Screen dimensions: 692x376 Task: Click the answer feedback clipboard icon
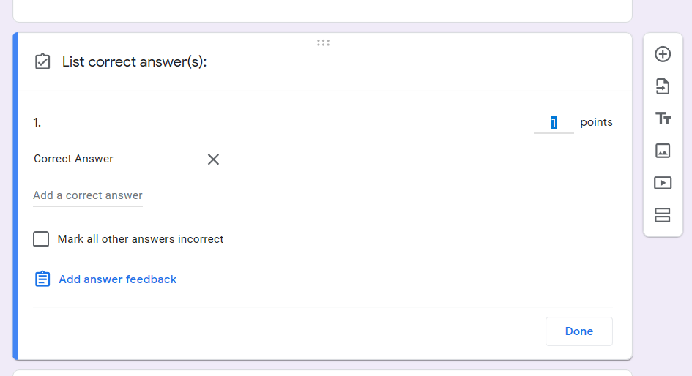pyautogui.click(x=42, y=279)
